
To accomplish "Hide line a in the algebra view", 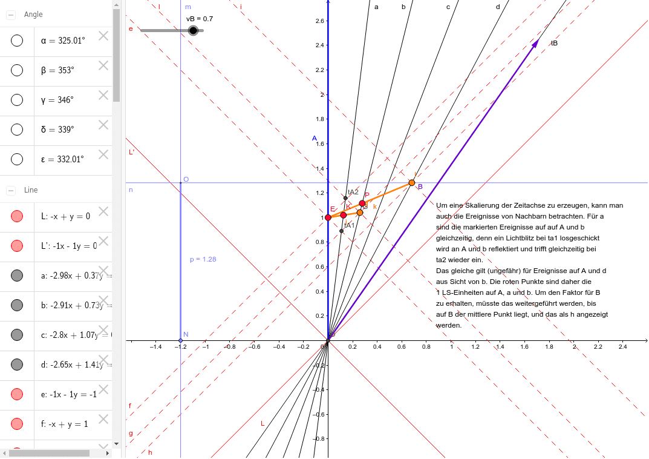I will 17,276.
